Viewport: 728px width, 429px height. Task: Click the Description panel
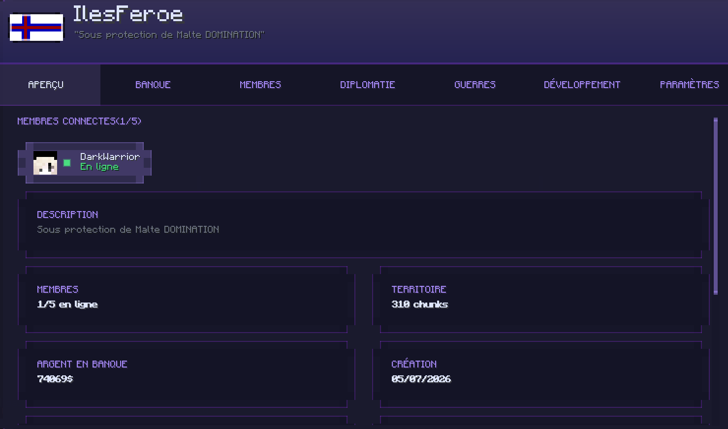pos(364,225)
